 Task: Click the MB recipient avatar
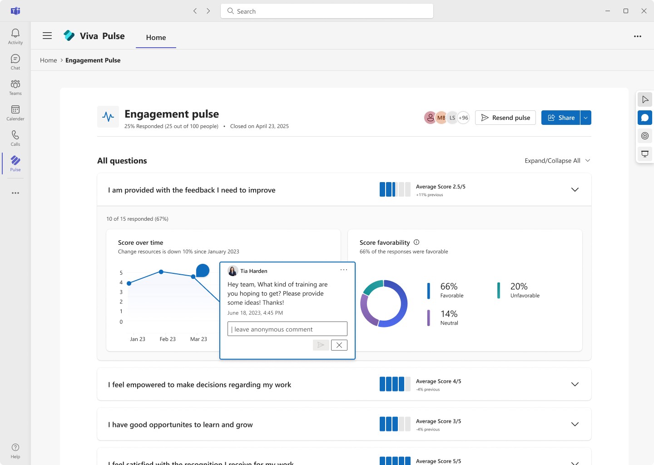pyautogui.click(x=441, y=118)
